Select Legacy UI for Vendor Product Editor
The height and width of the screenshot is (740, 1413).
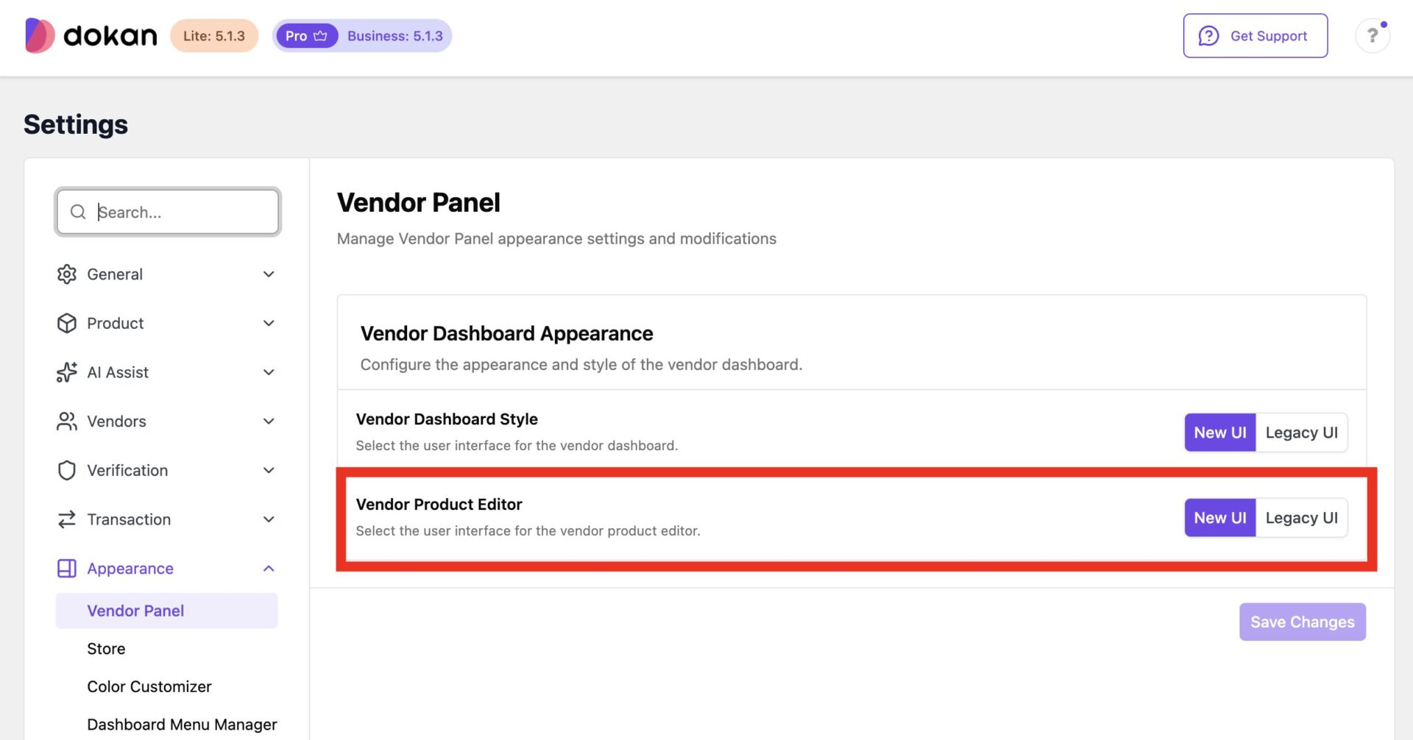(x=1302, y=518)
